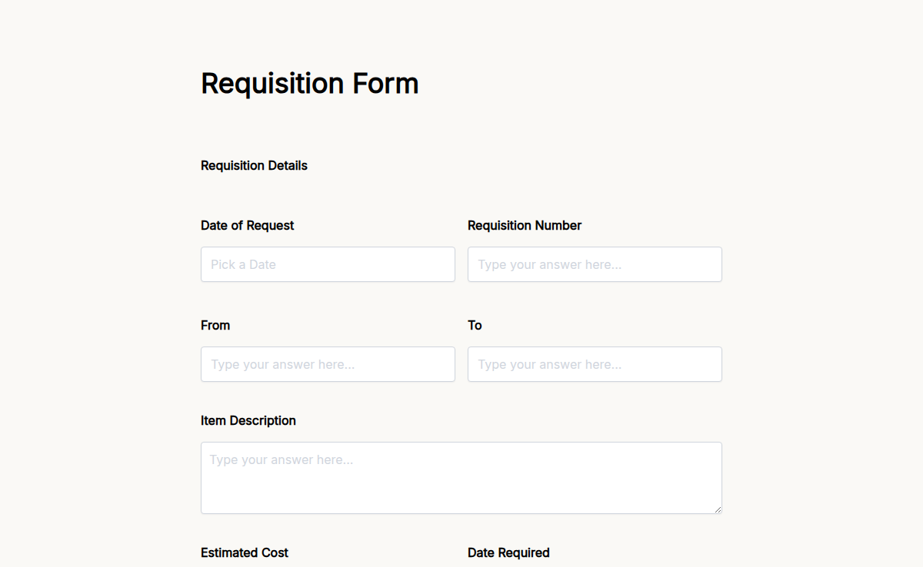Click inside the To answer field
The width and height of the screenshot is (923, 567).
595,364
